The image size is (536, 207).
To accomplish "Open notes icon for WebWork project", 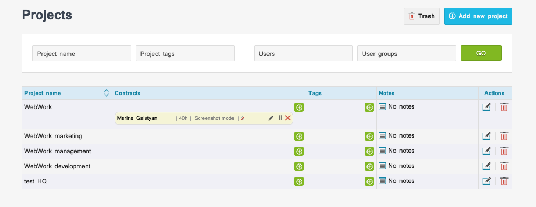I will click(x=383, y=106).
